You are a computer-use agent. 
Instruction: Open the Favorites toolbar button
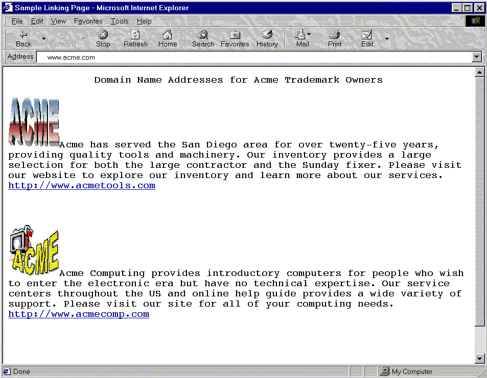click(x=235, y=39)
